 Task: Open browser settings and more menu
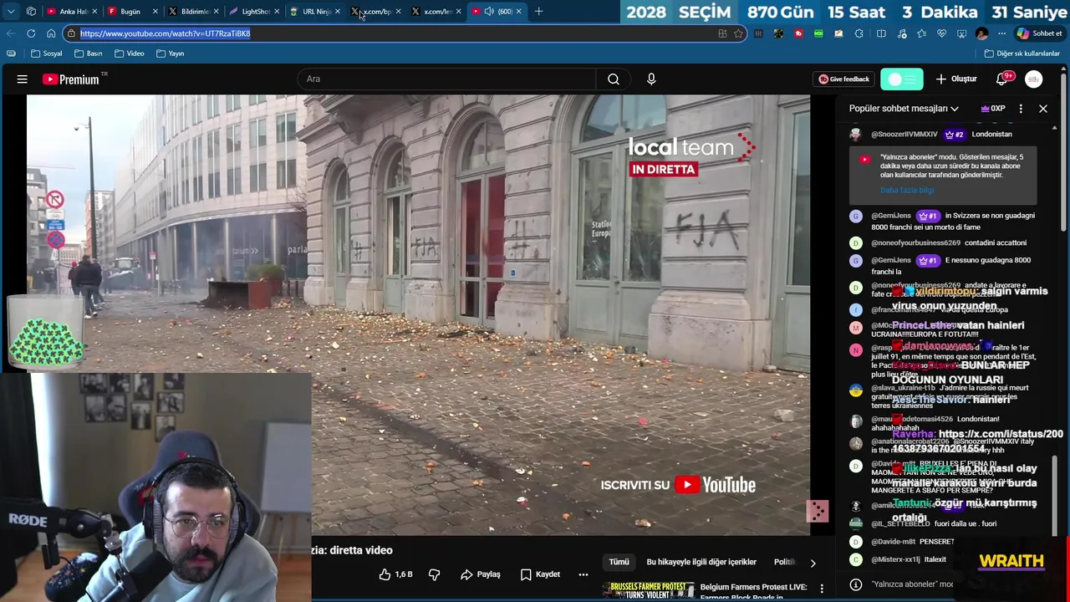point(1002,33)
